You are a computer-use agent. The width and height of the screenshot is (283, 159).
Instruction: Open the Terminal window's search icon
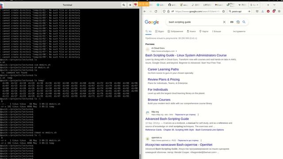point(124,5)
